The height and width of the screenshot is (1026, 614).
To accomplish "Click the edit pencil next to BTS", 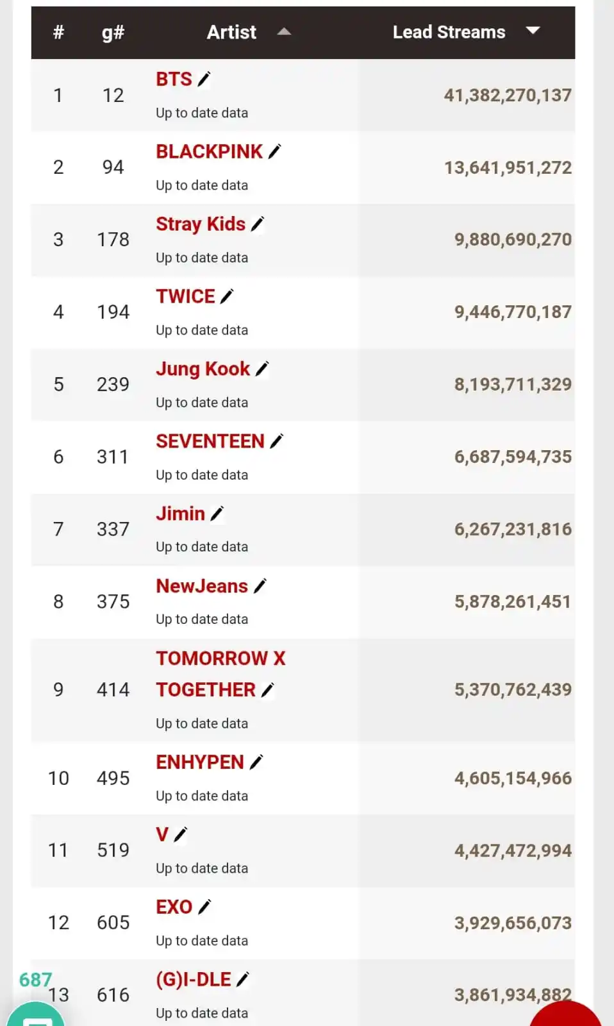I will point(204,80).
